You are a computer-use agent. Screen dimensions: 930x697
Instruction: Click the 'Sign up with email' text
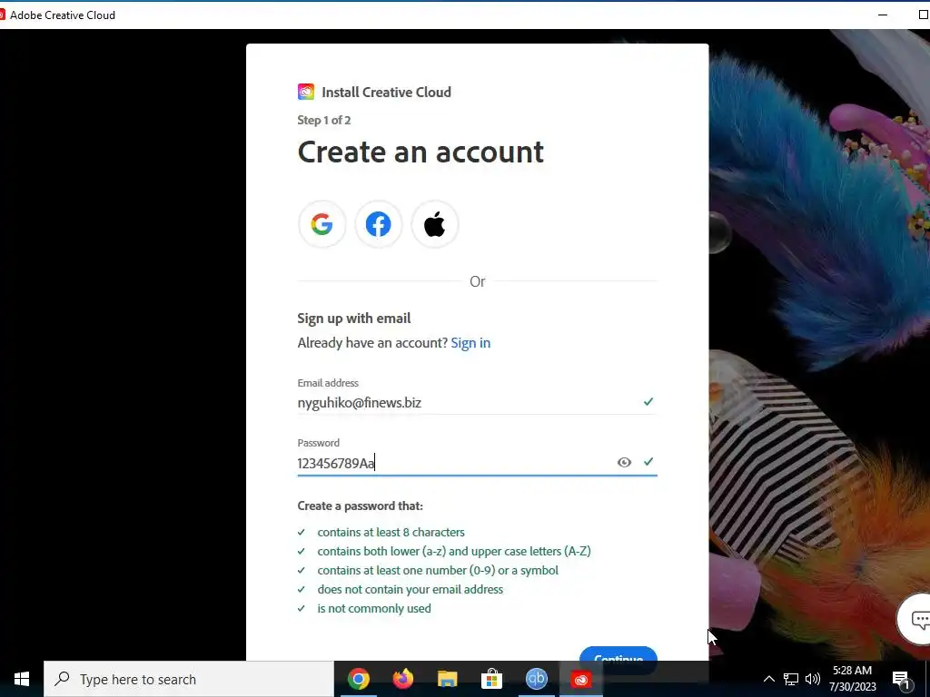coord(354,319)
